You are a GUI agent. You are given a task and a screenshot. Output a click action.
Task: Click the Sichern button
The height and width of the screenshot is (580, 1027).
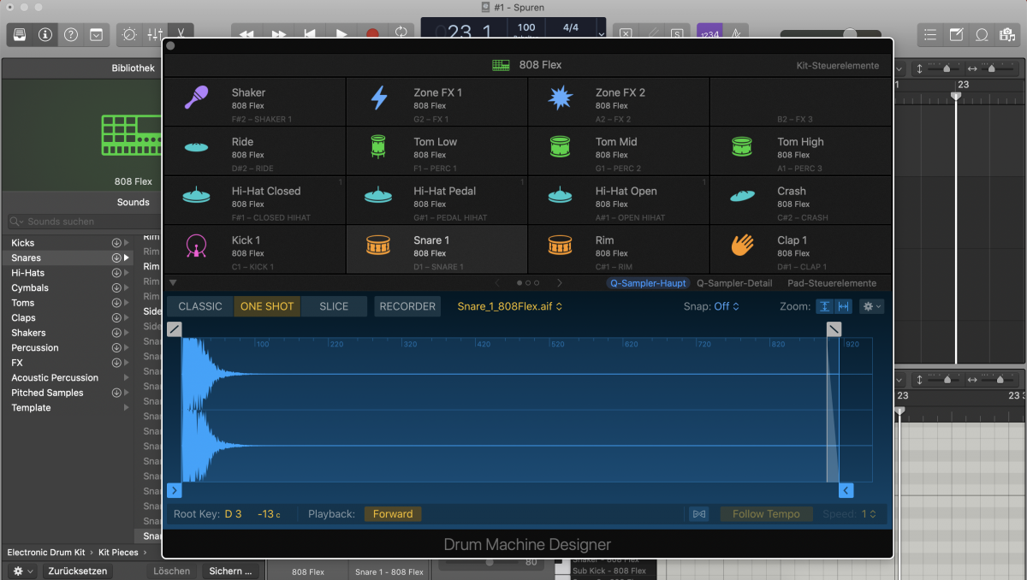(229, 571)
